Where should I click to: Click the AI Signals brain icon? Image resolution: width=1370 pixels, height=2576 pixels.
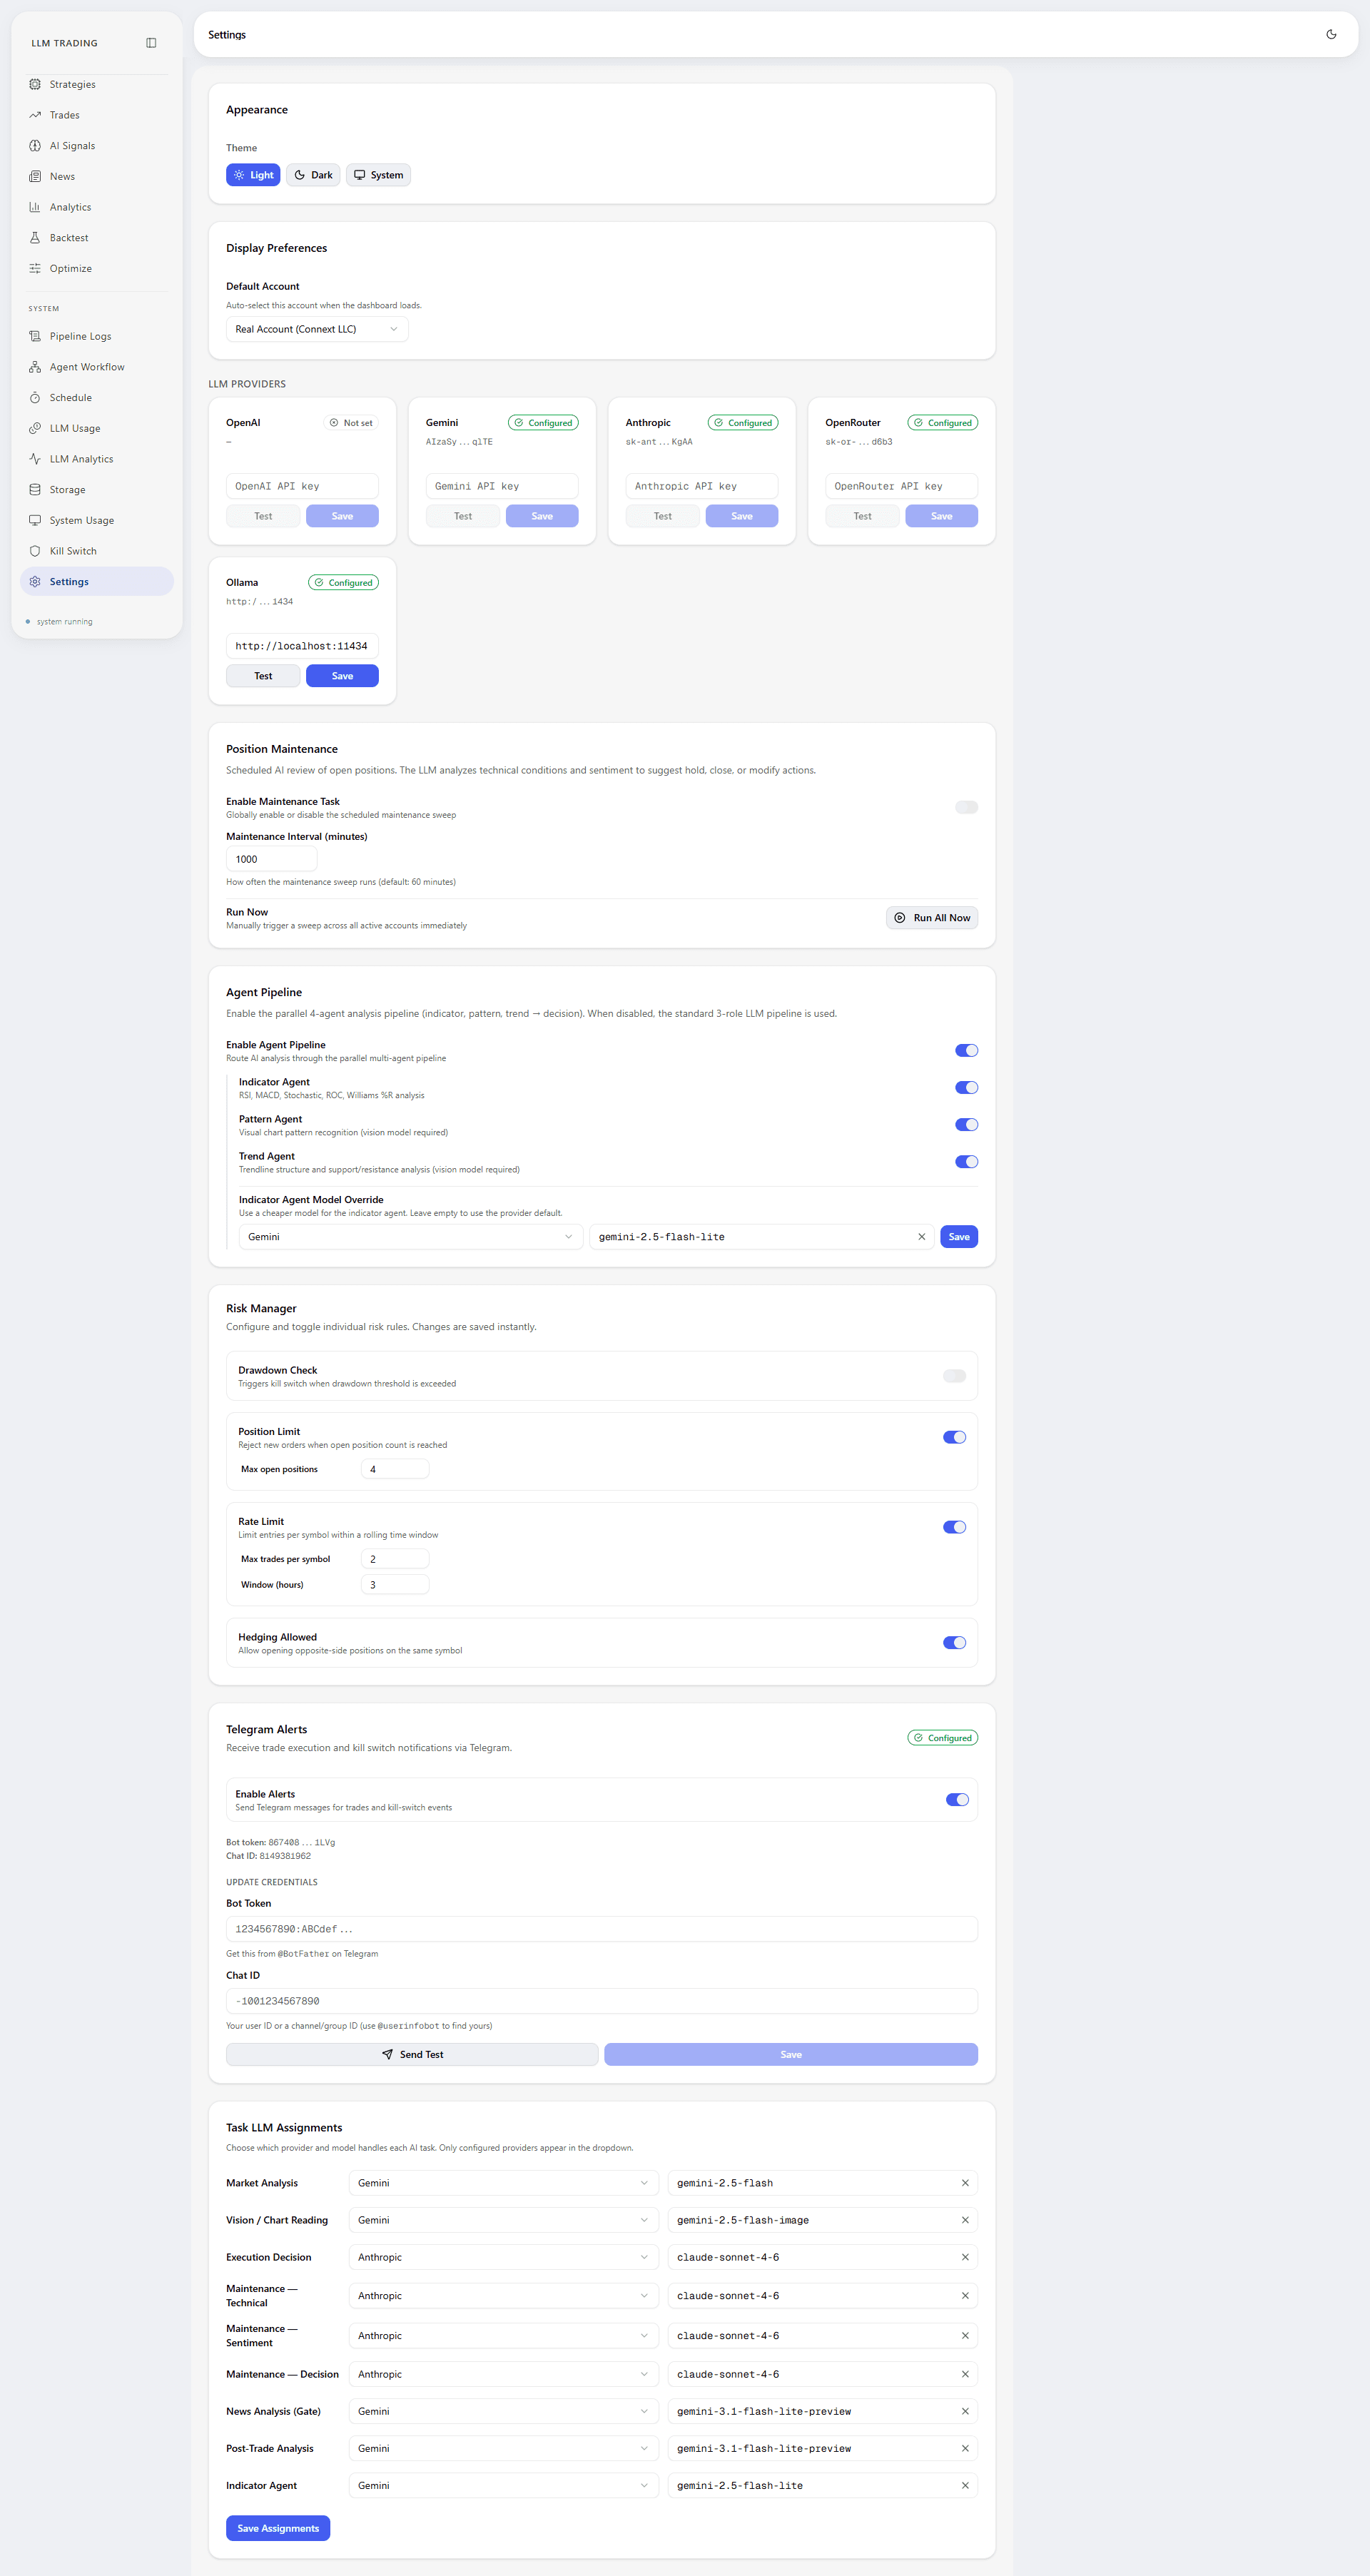[35, 146]
